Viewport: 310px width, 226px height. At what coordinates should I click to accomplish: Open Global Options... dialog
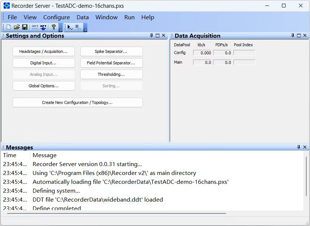(x=44, y=86)
